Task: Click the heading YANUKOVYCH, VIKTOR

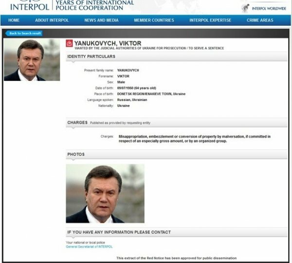Action: [108, 43]
